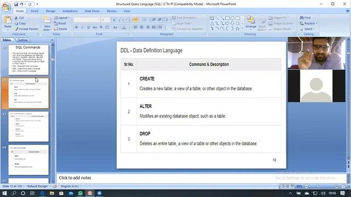Delete the selected slide

(x=60, y=29)
